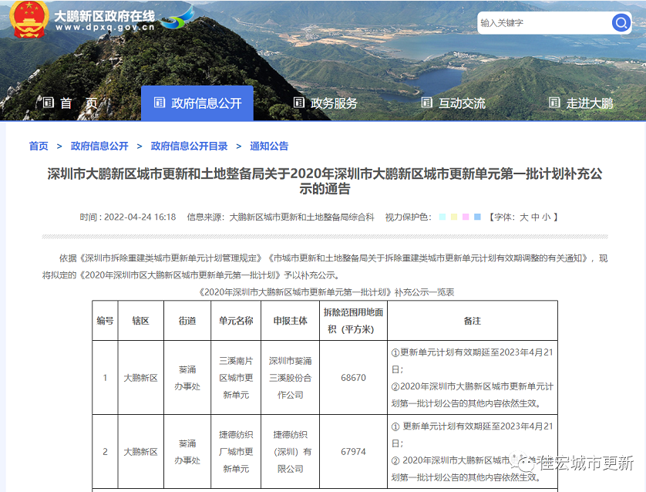The height and width of the screenshot is (492, 646).
Task: Click the icon beside 互动交流 tab
Action: click(x=426, y=103)
